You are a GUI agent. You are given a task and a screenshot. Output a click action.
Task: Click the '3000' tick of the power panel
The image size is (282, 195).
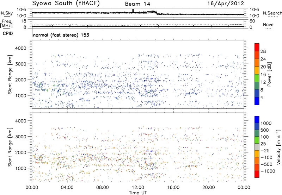[x=20, y=64]
